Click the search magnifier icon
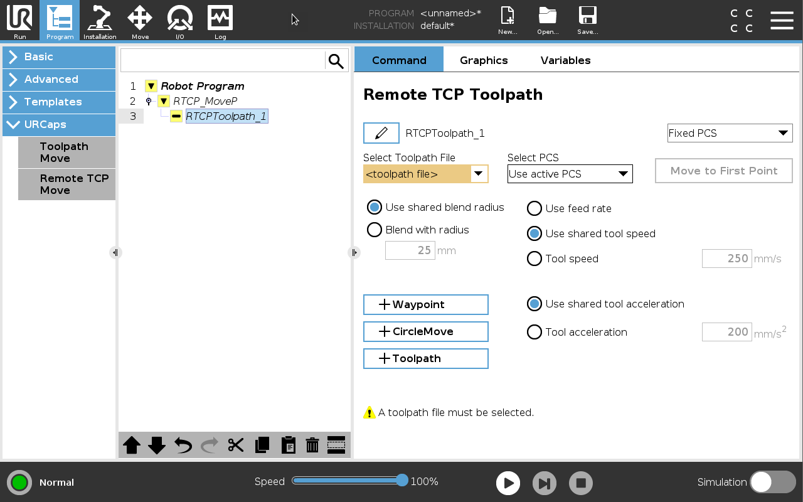The width and height of the screenshot is (803, 502). point(336,61)
